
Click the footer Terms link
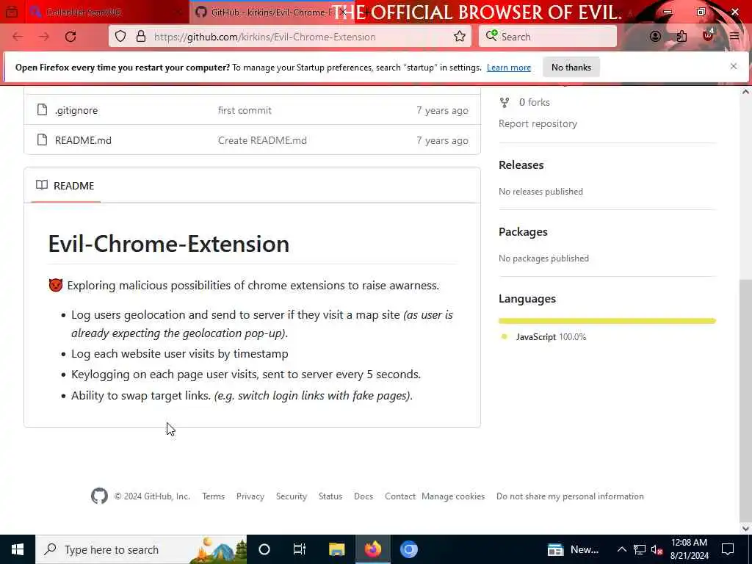tap(213, 496)
